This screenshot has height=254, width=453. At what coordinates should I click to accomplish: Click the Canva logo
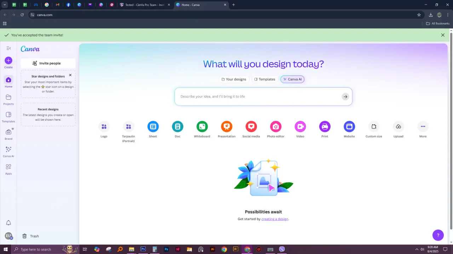30,49
